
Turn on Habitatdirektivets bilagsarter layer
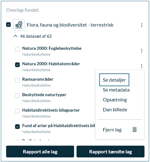coord(17,111)
